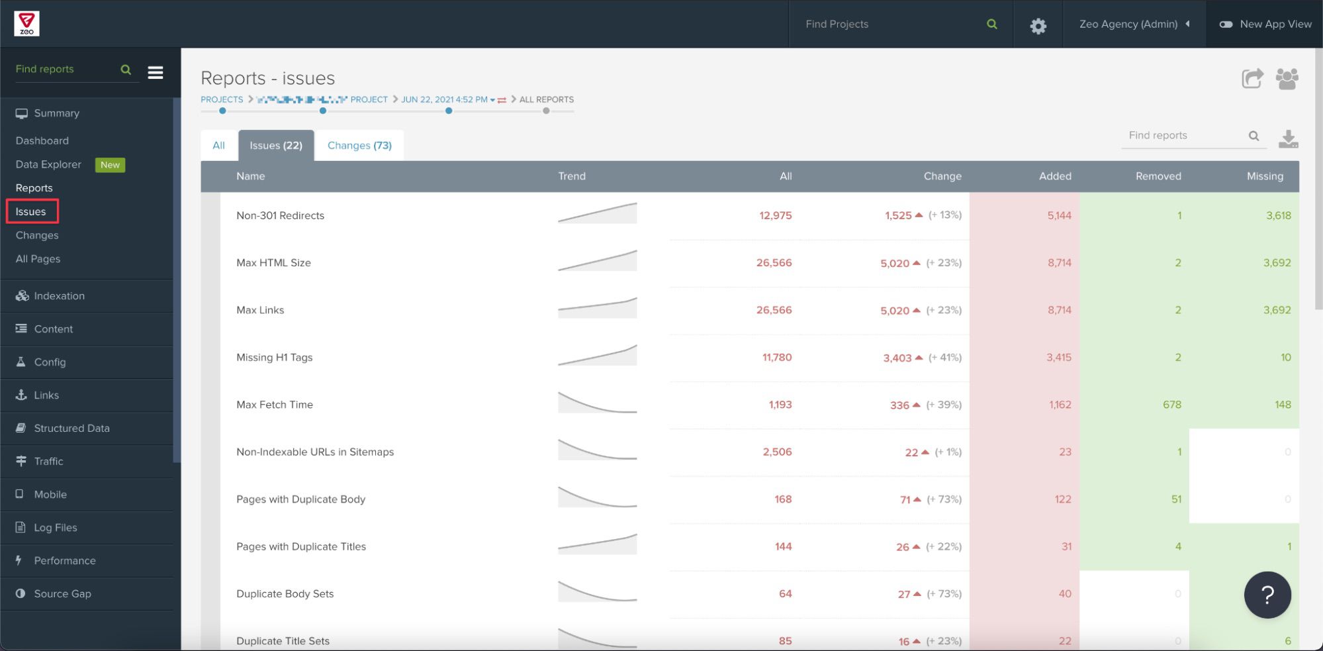Sort by the Added column header
This screenshot has width=1323, height=651.
coord(1055,176)
